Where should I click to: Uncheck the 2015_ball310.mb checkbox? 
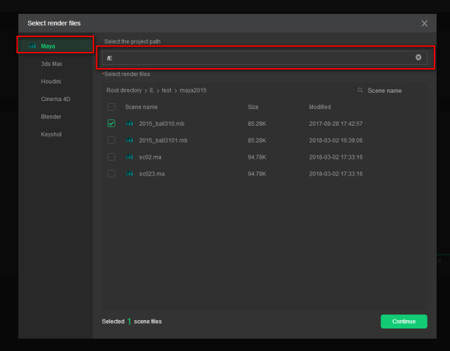coord(111,124)
